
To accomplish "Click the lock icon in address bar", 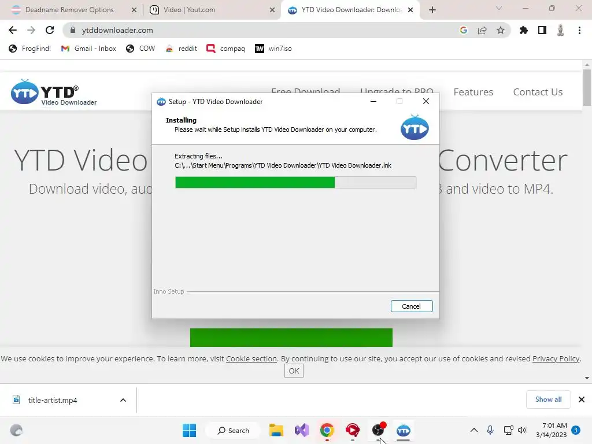I will [73, 30].
